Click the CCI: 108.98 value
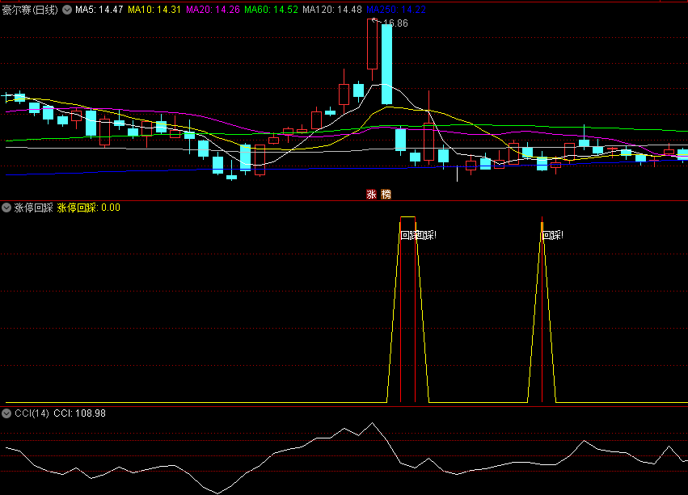The width and height of the screenshot is (688, 495). point(80,413)
